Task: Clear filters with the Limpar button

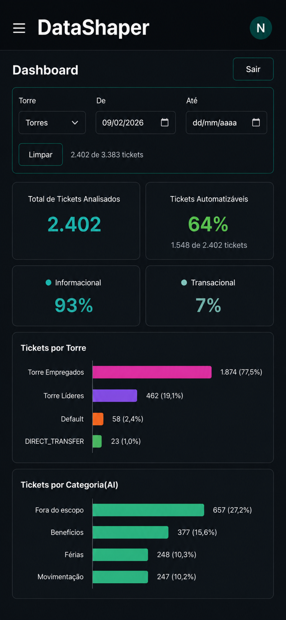Action: 41,155
